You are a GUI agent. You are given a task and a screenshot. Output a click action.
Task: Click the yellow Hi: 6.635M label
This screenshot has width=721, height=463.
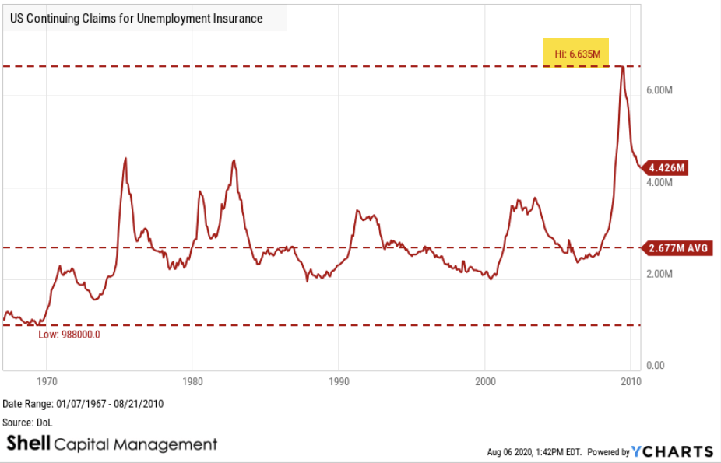[x=575, y=52]
